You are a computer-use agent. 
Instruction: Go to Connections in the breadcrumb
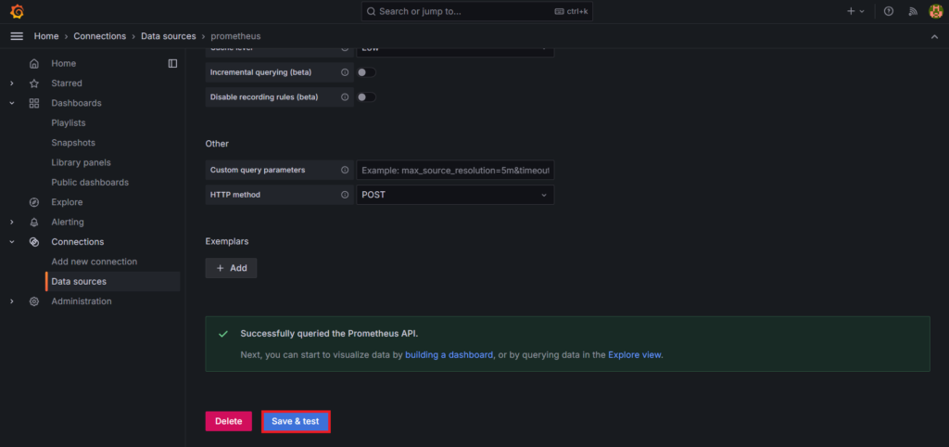(x=100, y=36)
